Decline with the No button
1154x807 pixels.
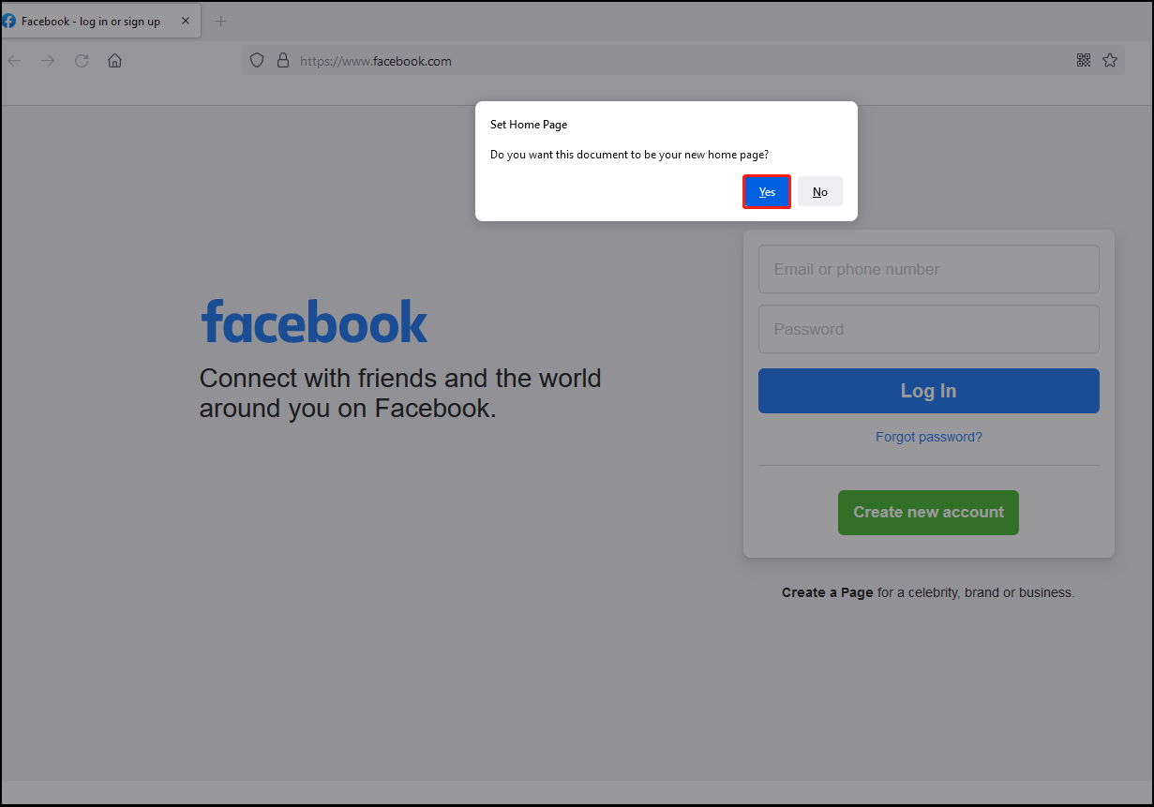820,192
